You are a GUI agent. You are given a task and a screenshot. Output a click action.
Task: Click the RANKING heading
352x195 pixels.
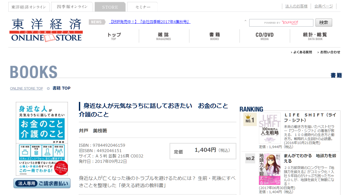pos(251,109)
